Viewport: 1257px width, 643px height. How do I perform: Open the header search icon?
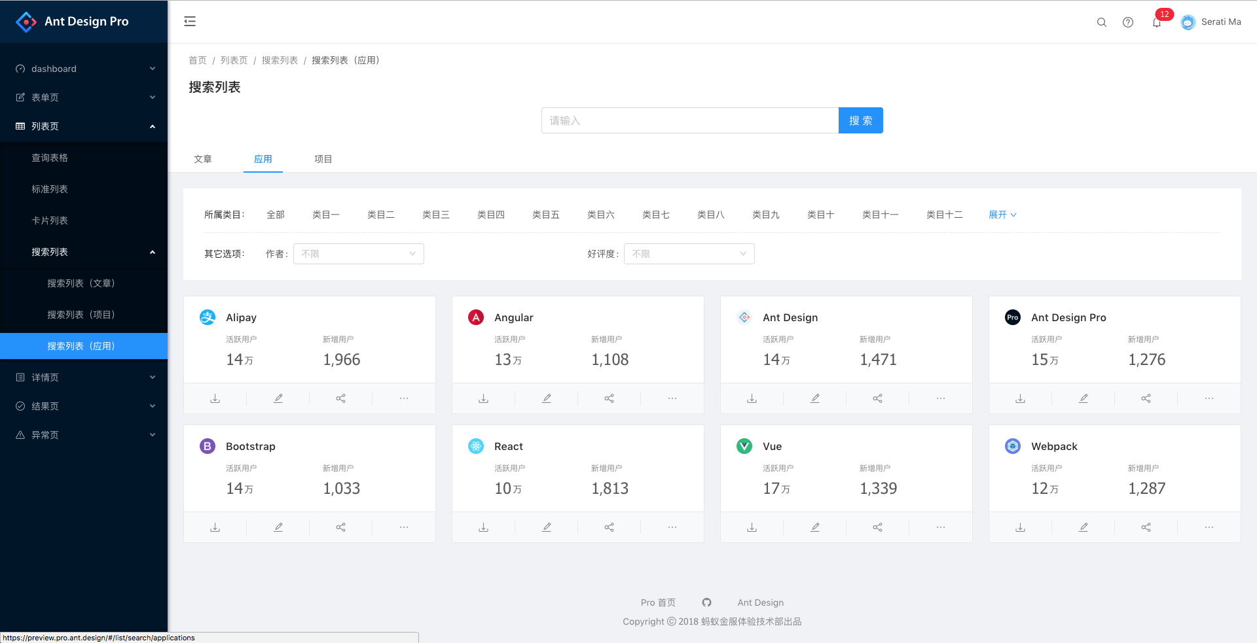1102,22
